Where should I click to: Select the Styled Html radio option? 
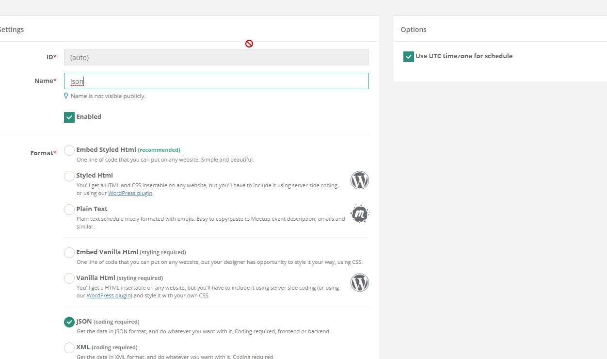[x=69, y=176]
